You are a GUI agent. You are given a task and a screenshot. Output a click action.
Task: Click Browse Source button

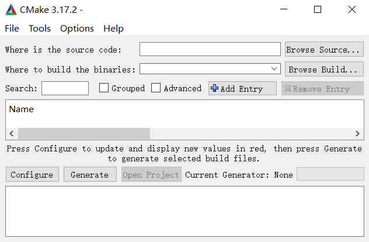(x=324, y=50)
